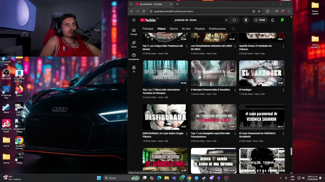Click the YouTube page vertical scrollbar thumb
The width and height of the screenshot is (325, 182).
(x=291, y=152)
